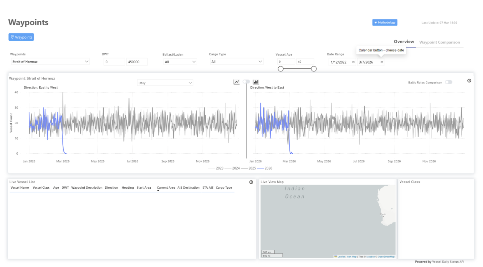Viewport: 483px width, 267px height.
Task: Click the left Vessel Age slider handle
Action: 281,69
